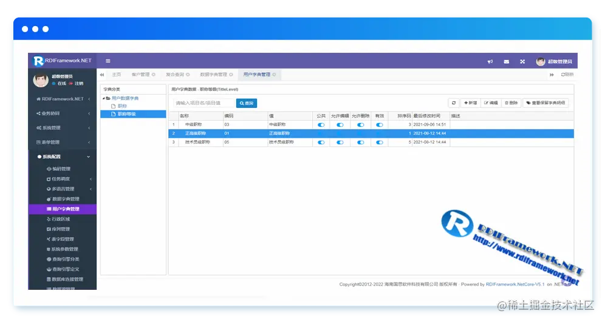This screenshot has height=322, width=605.
Task: Select the 用户字典管理 tab
Action: 256,75
